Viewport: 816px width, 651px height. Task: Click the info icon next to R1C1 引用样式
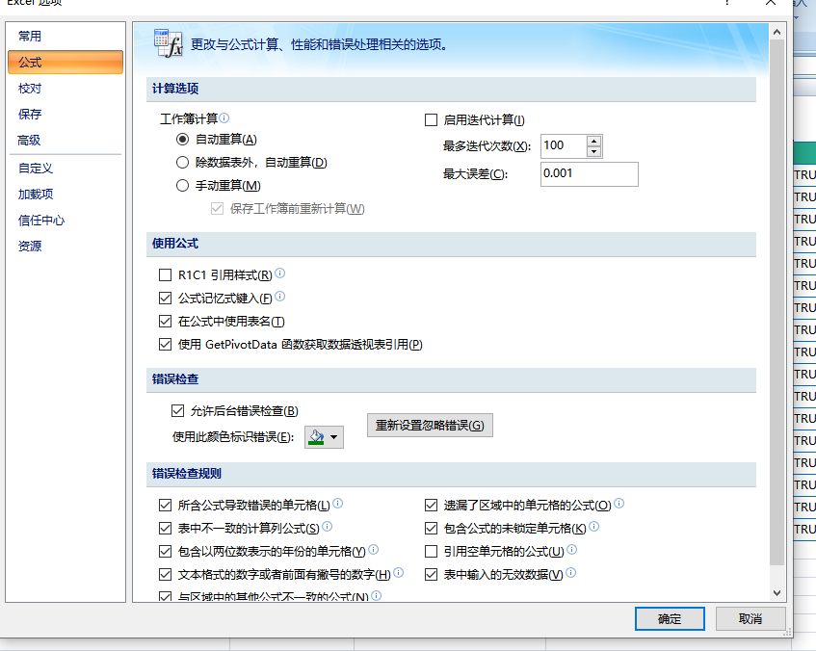(x=278, y=274)
